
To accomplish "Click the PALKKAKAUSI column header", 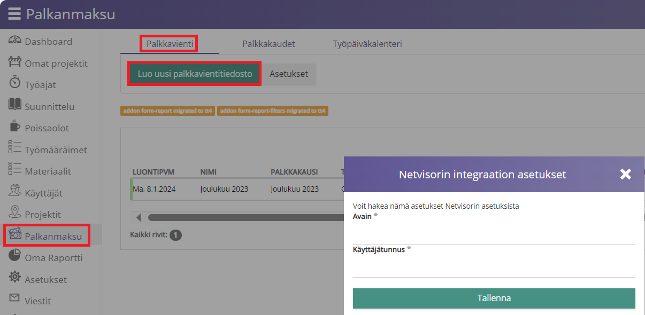I will click(294, 172).
